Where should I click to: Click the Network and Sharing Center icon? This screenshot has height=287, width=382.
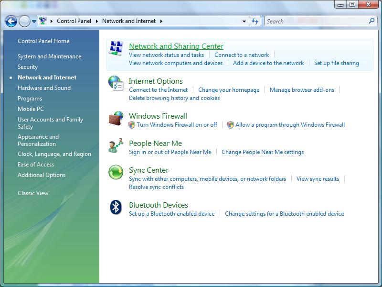click(x=116, y=48)
